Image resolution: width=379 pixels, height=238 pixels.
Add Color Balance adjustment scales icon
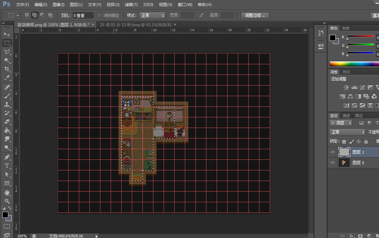pyautogui.click(x=350, y=96)
